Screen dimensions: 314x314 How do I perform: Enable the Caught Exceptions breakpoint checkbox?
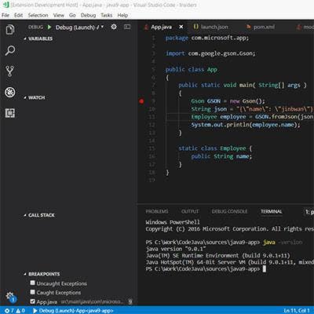point(32,292)
